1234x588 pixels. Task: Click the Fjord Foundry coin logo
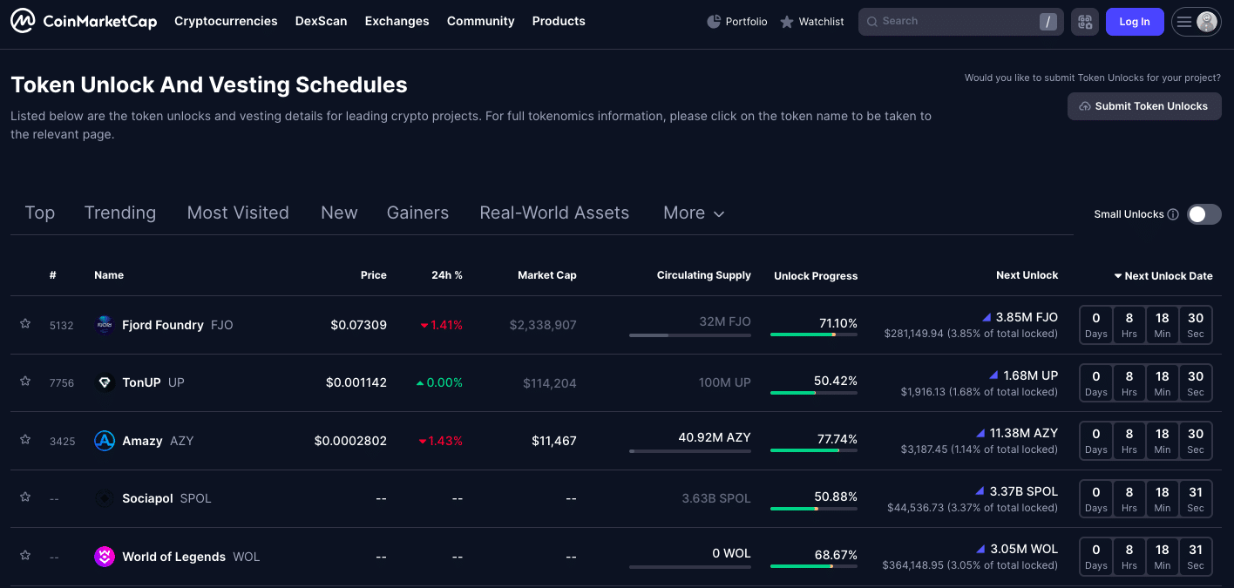[x=105, y=325]
